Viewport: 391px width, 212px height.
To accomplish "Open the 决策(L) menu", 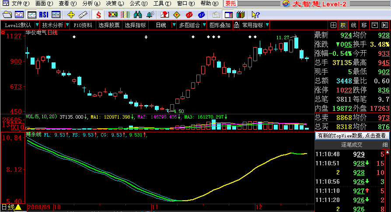I will 115,3.
